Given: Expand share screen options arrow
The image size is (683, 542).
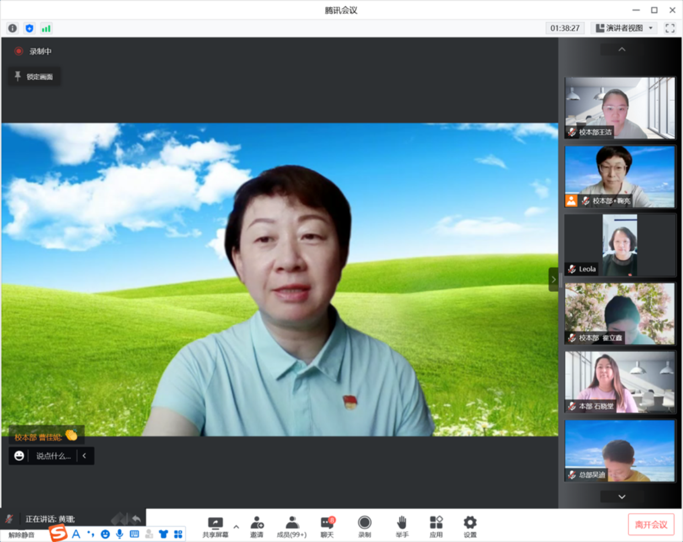Looking at the screenshot, I should tap(236, 527).
